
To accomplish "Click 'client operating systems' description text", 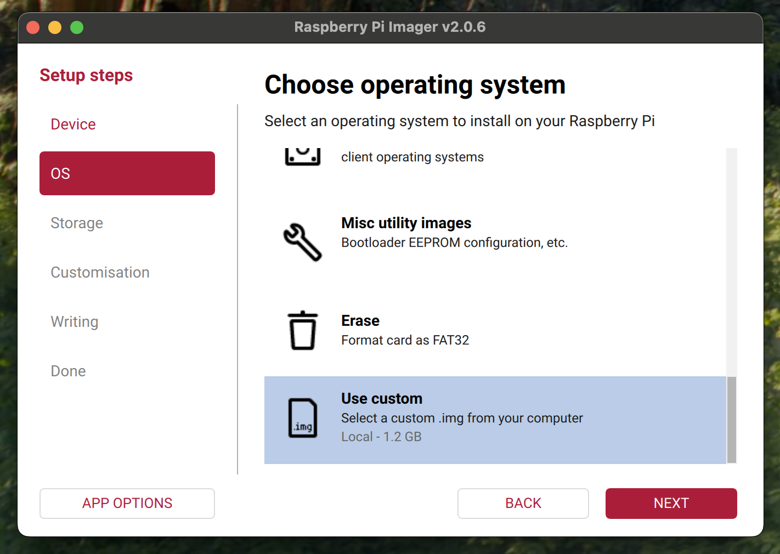I will [x=412, y=157].
